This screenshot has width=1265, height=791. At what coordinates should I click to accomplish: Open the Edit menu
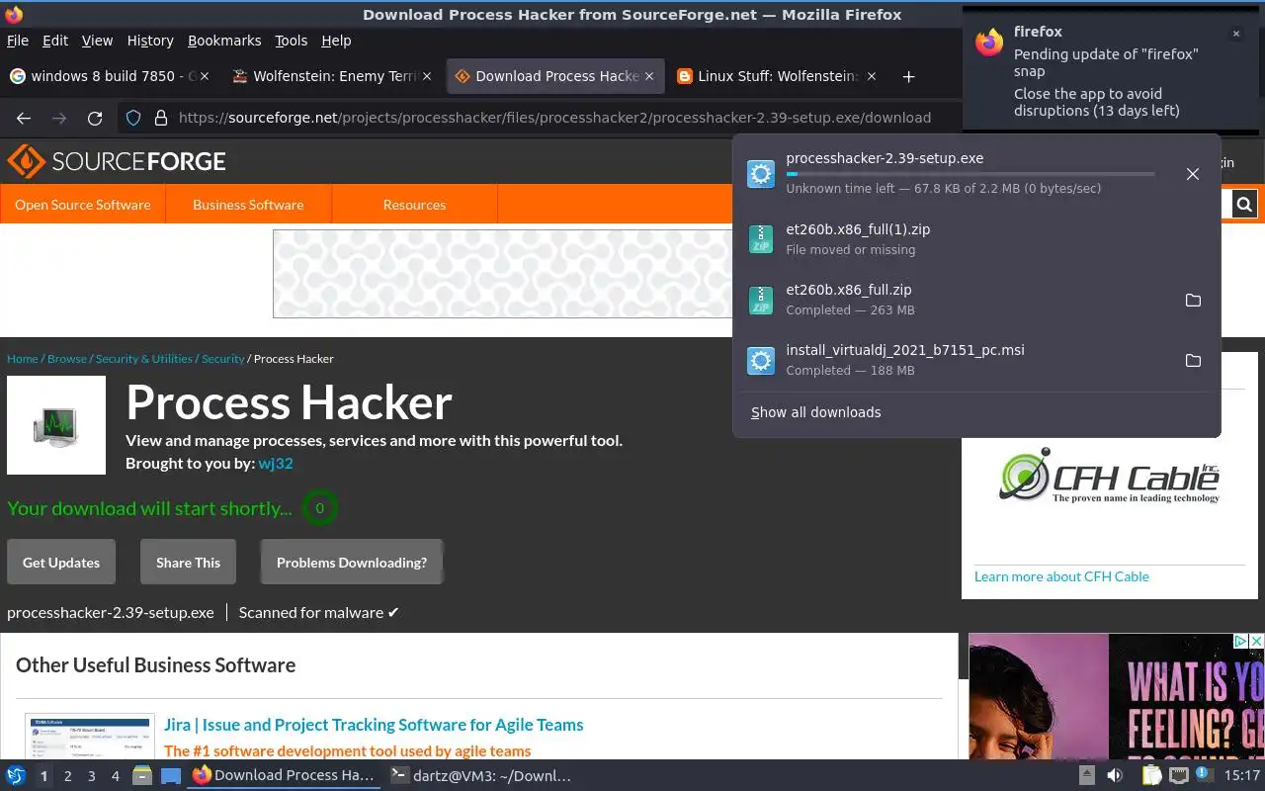55,41
